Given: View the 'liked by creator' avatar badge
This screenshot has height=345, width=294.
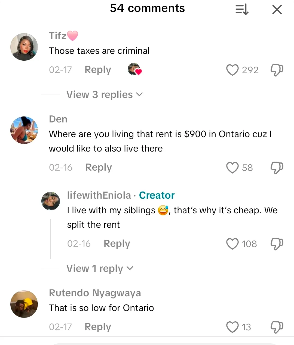Looking at the screenshot, I should (134, 69).
